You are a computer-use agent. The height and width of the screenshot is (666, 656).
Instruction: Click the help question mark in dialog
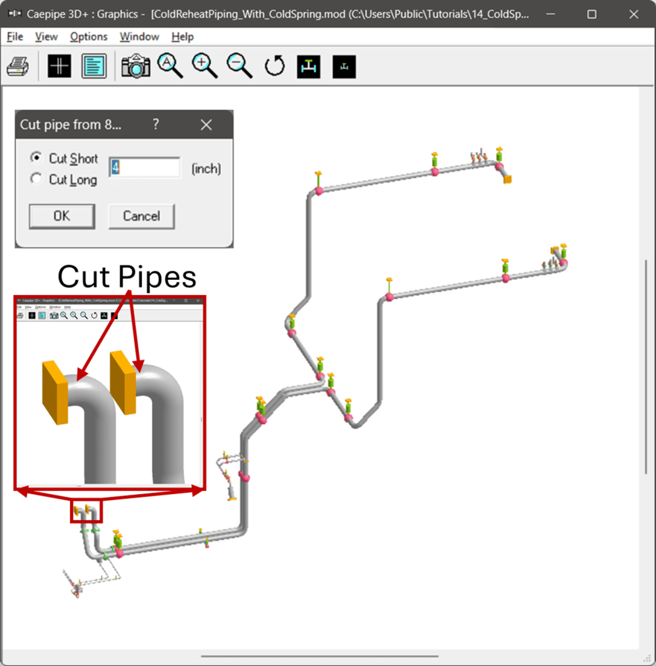coord(156,124)
